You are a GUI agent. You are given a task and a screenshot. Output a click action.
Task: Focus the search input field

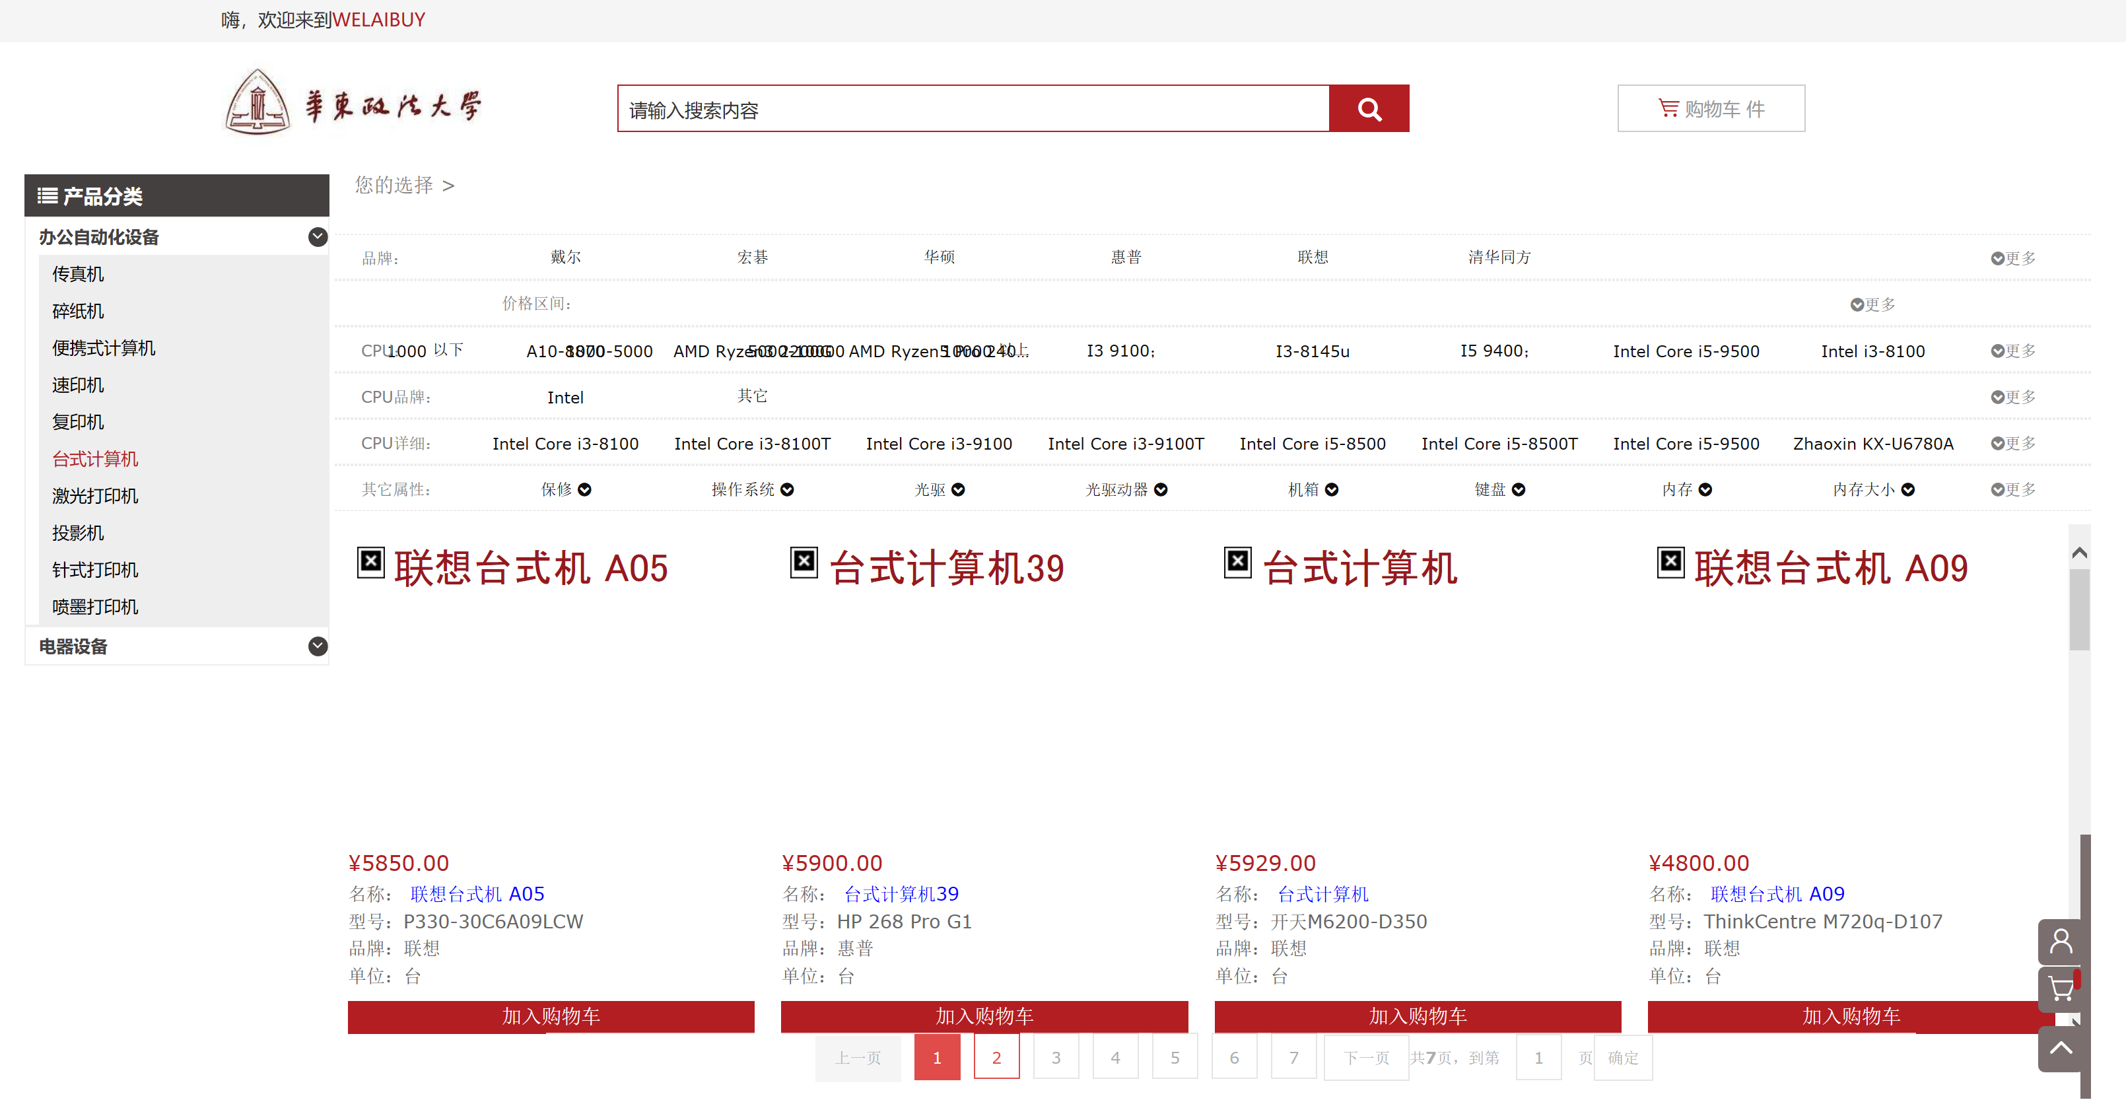tap(973, 108)
